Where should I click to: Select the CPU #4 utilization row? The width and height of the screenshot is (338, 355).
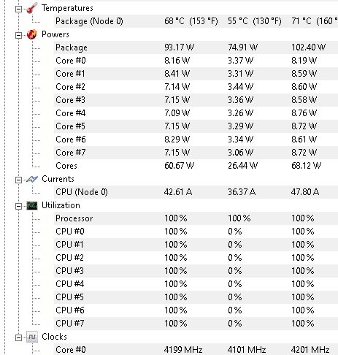(196, 284)
